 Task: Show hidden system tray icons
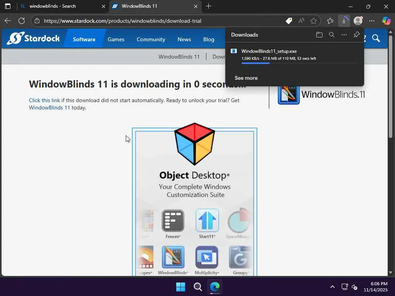tap(333, 287)
